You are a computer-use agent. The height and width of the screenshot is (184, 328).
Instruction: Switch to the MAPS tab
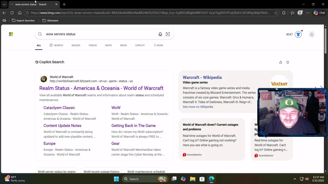pyautogui.click(x=108, y=45)
